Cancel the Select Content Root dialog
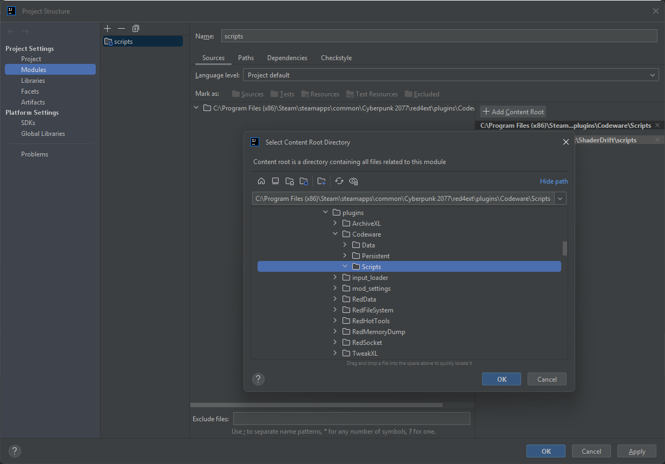665x464 pixels. click(x=547, y=379)
